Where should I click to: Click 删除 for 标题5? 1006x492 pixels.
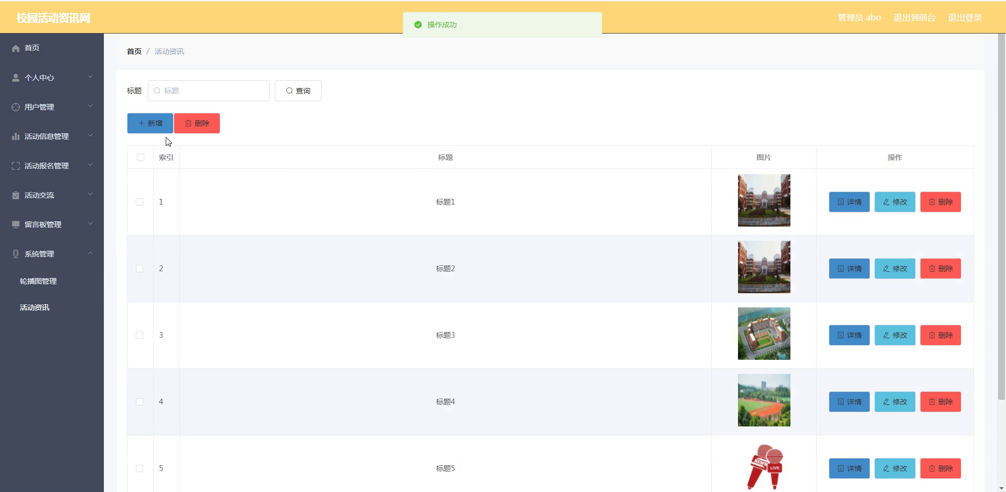940,468
